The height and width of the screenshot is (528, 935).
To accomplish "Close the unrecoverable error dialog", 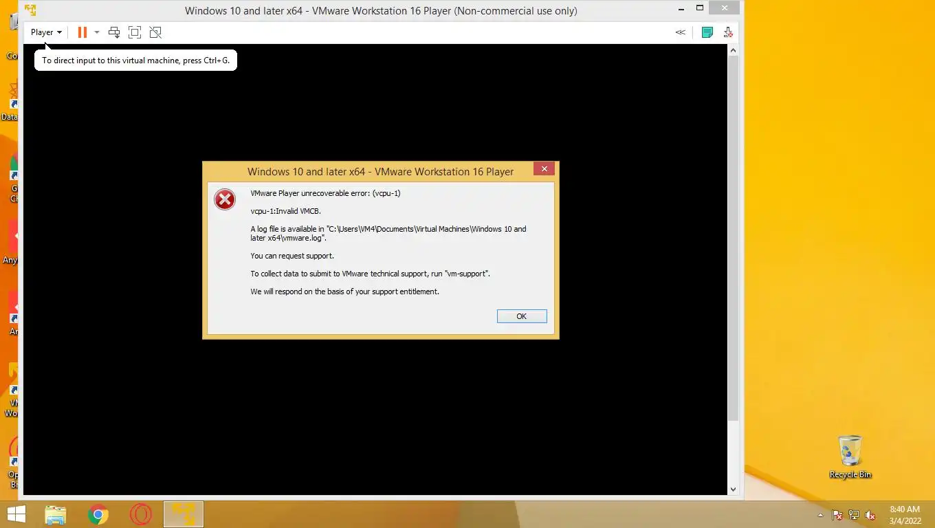I will 544,169.
